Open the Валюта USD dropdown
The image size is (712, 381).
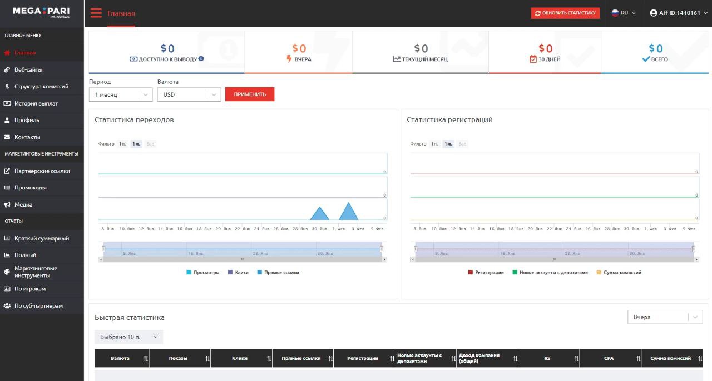[189, 94]
